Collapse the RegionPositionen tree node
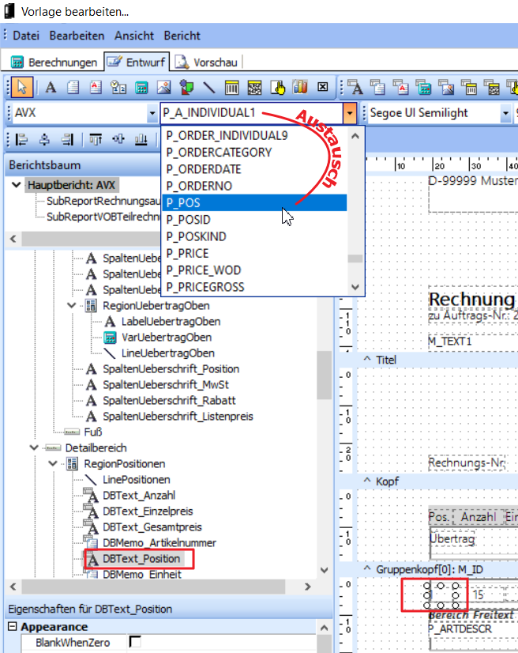The width and height of the screenshot is (518, 653). (x=53, y=463)
